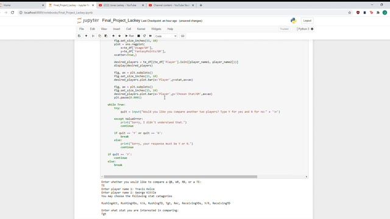Click the Logout button
The height and width of the screenshot is (219, 390).
click(307, 21)
